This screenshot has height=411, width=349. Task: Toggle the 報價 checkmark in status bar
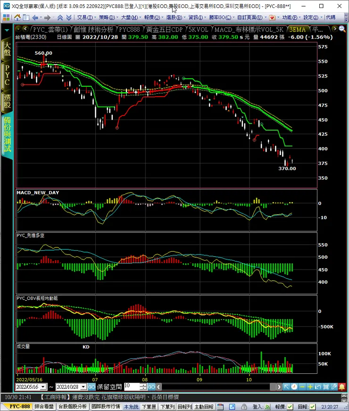tap(290, 407)
